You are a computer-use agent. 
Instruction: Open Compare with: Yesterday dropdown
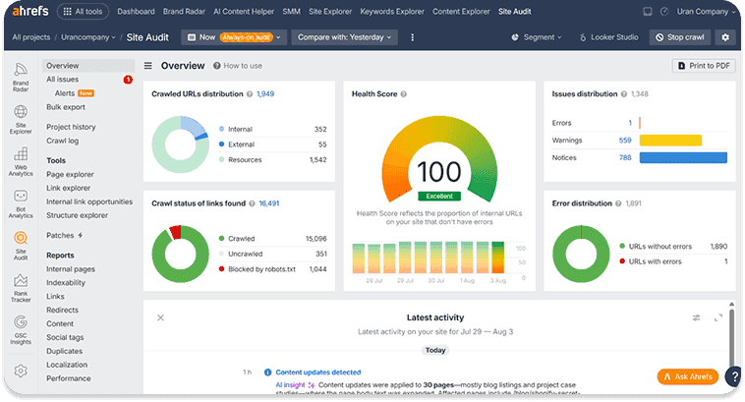click(344, 37)
